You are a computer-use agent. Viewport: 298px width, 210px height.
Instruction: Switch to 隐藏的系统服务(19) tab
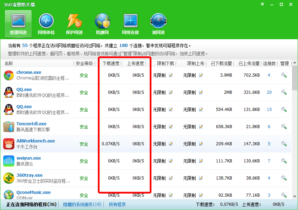pos(82,204)
